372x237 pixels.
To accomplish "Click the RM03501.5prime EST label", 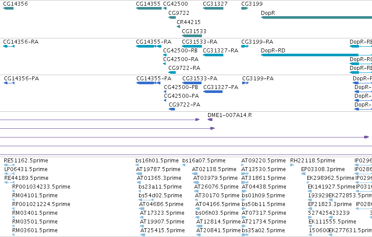I will pos(35,222).
